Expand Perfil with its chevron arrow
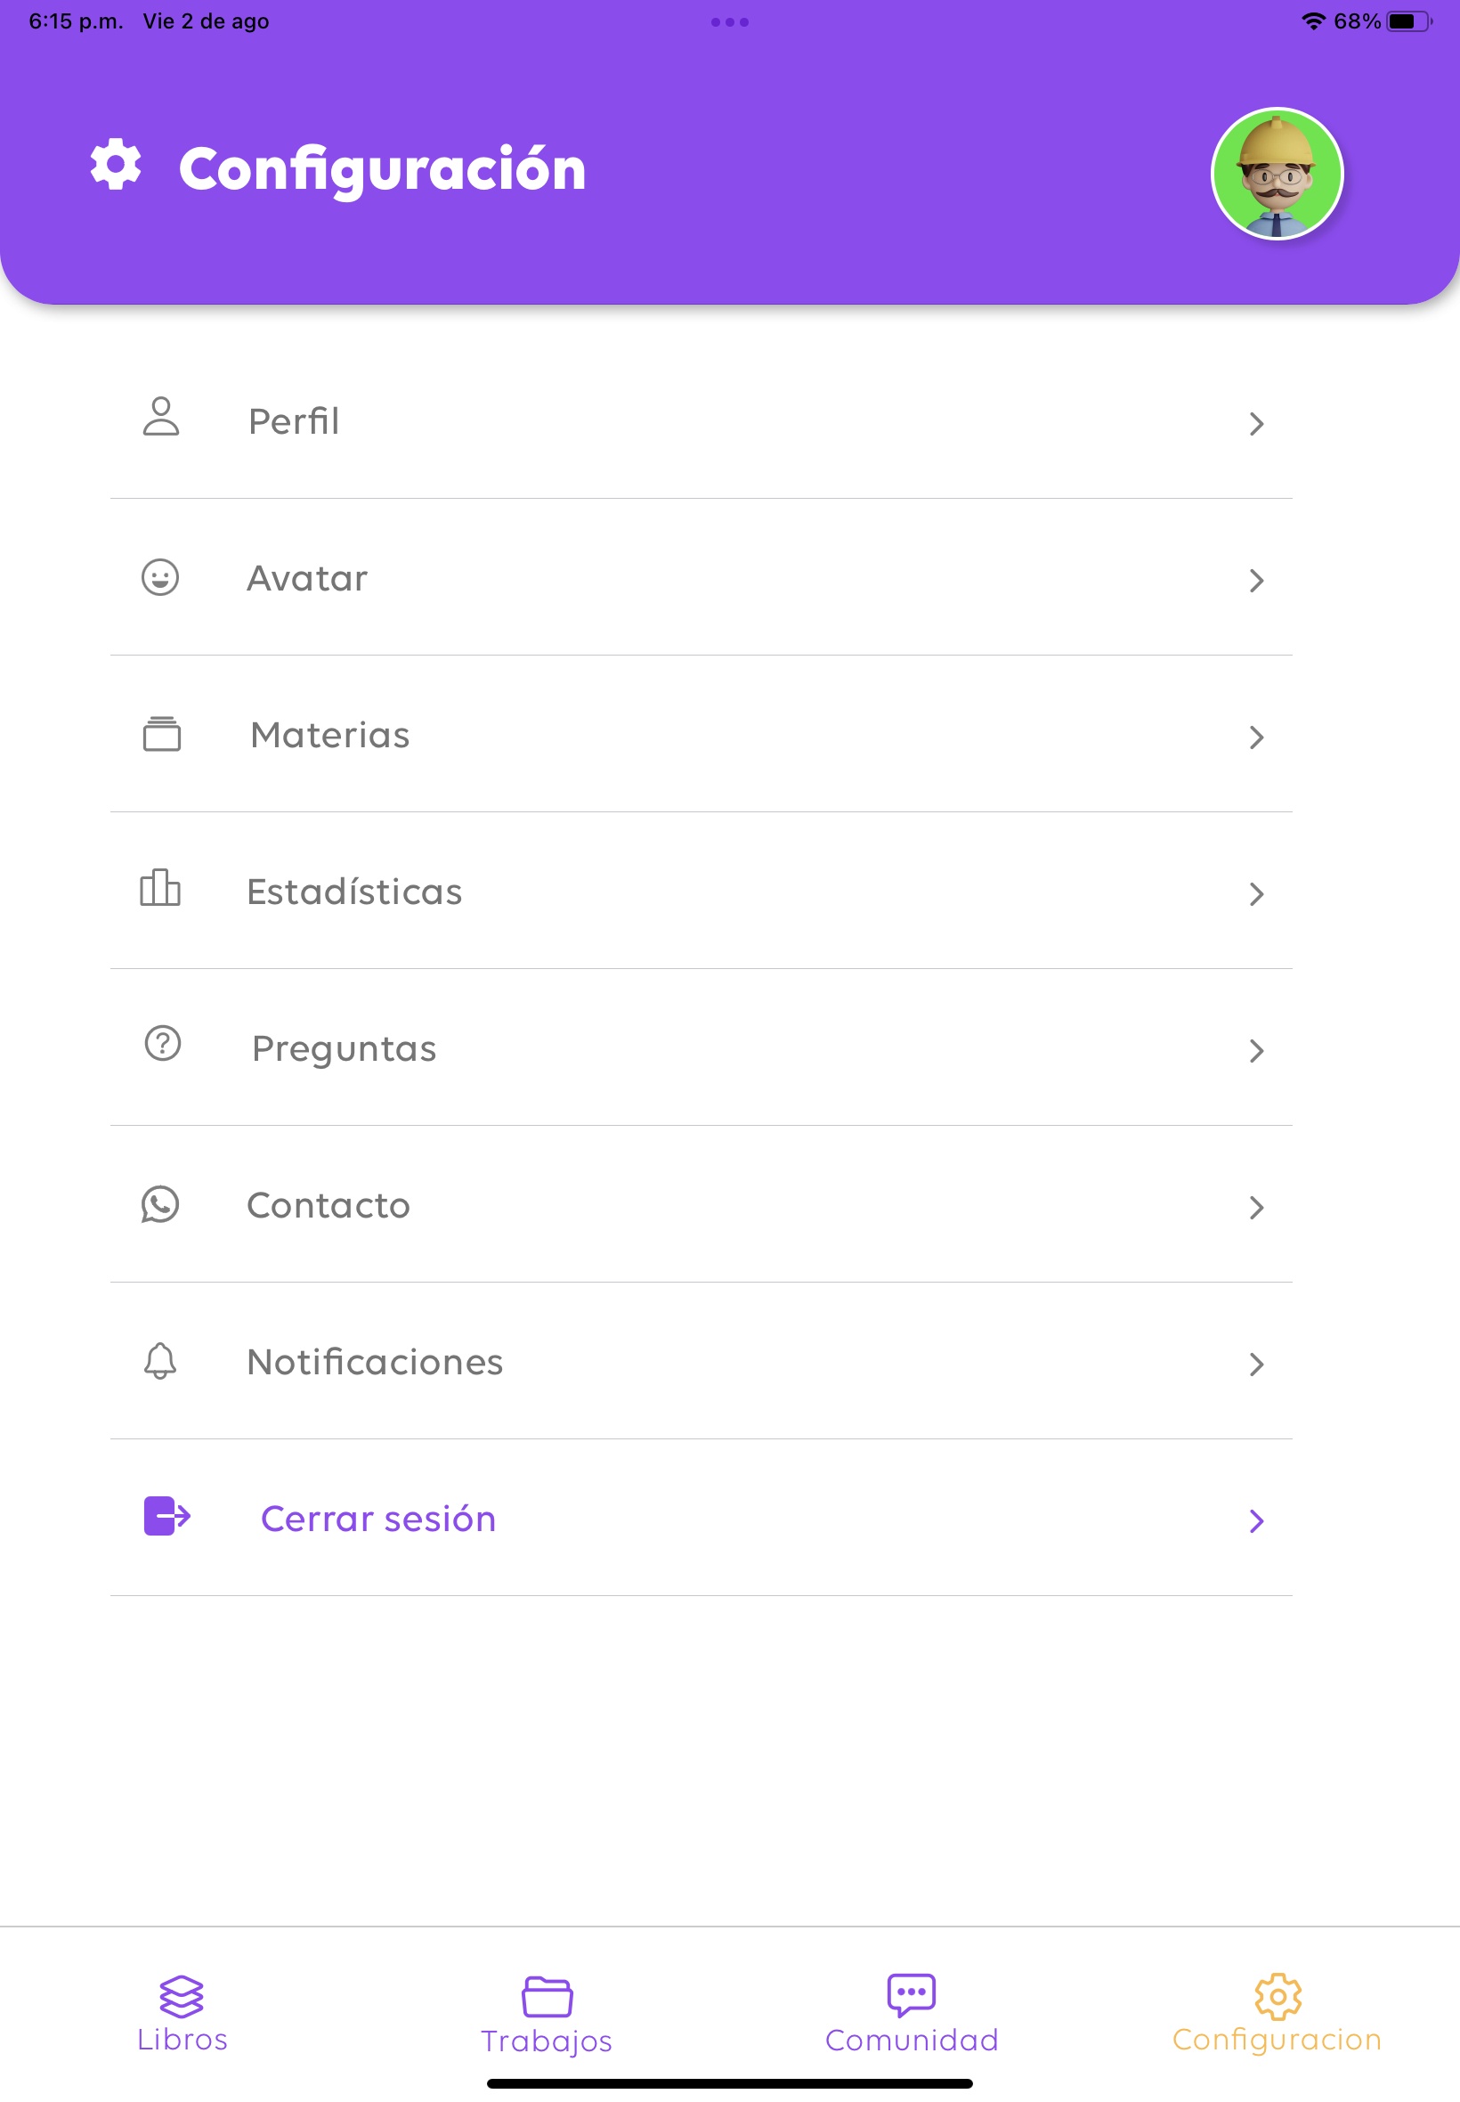 tap(1256, 424)
